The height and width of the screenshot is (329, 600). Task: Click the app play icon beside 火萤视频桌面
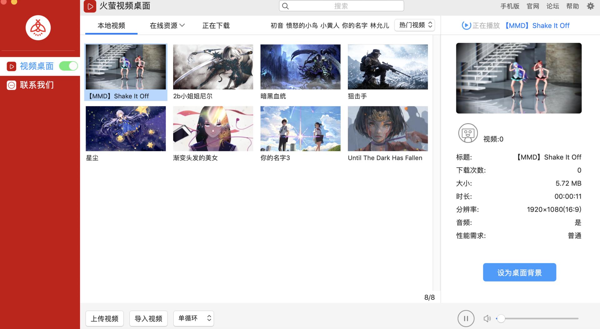pos(90,6)
